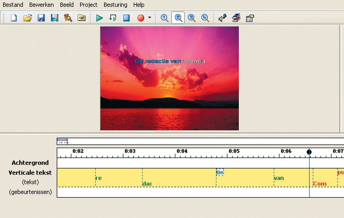Open the Beeld menu
The image size is (344, 218).
tap(67, 5)
